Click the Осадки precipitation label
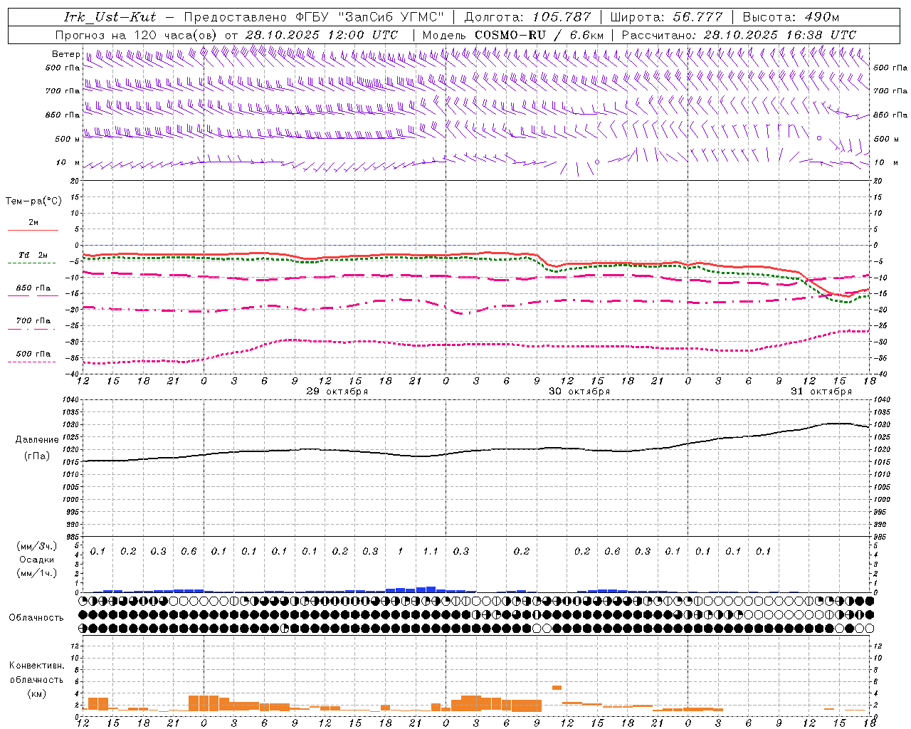Viewport: 911px width, 729px height. point(37,560)
